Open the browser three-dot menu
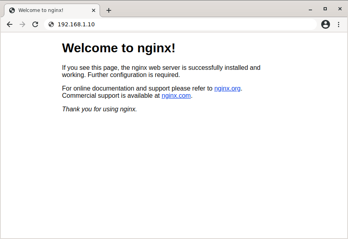 [x=338, y=24]
